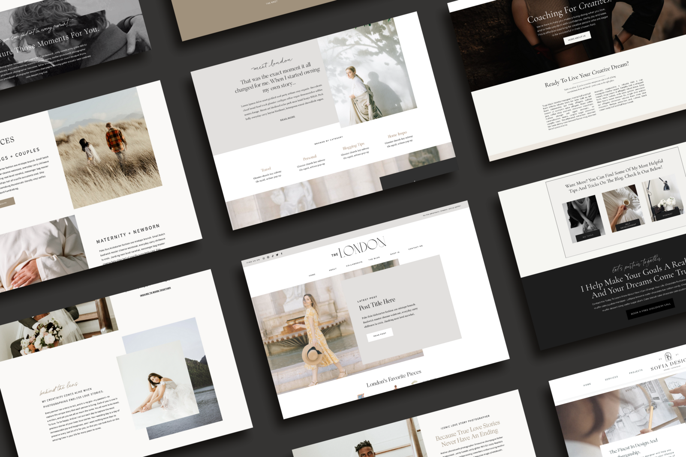This screenshot has width=686, height=457.
Task: Open the Biz Tools blog thumbnail
Action: (584, 219)
